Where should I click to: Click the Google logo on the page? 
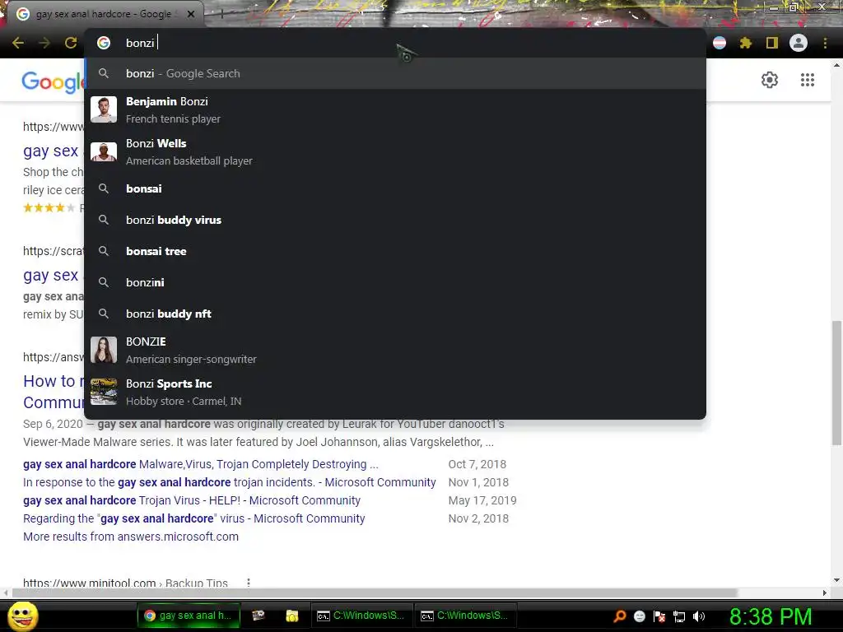coord(53,82)
